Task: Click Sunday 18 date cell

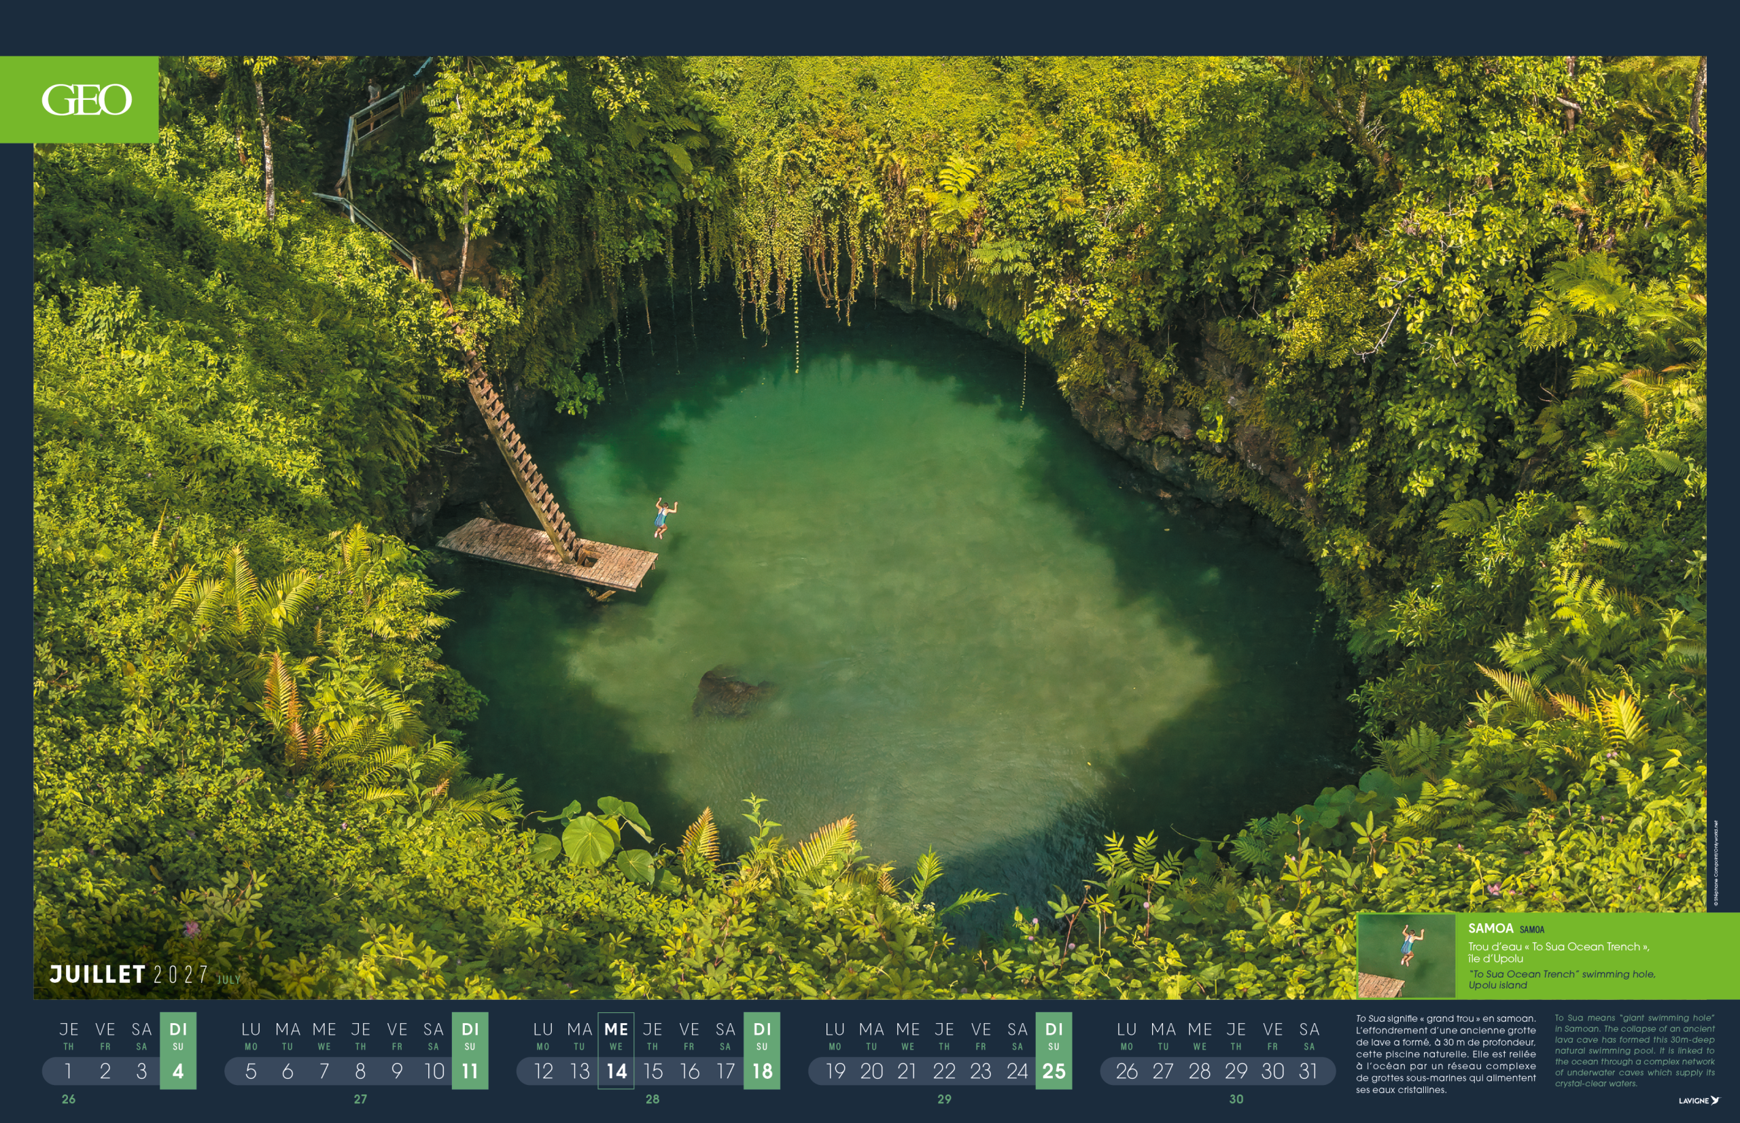Action: pos(762,1071)
